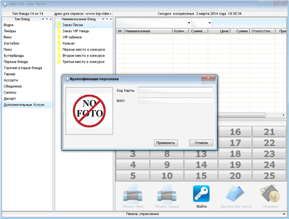The width and height of the screenshot is (289, 219).
Task: Click the ФИО text field
Action: [175, 101]
